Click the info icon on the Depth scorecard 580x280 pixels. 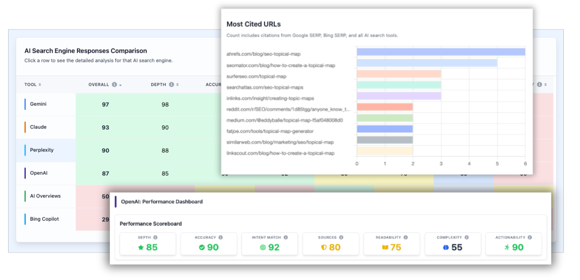(x=155, y=238)
